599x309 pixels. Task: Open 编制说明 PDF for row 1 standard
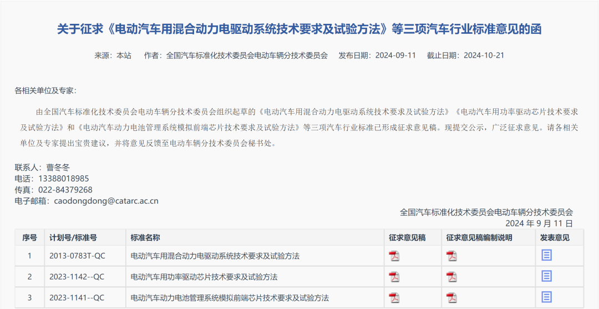(x=451, y=256)
